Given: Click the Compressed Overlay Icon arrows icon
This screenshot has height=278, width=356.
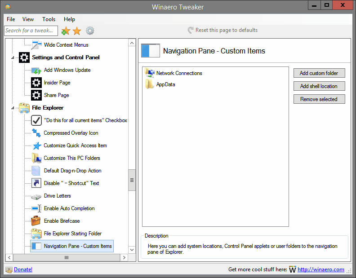Looking at the screenshot, I should coord(36,133).
